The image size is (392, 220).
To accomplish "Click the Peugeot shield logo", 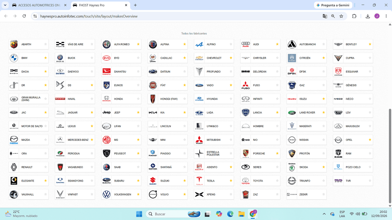I will click(106, 154).
